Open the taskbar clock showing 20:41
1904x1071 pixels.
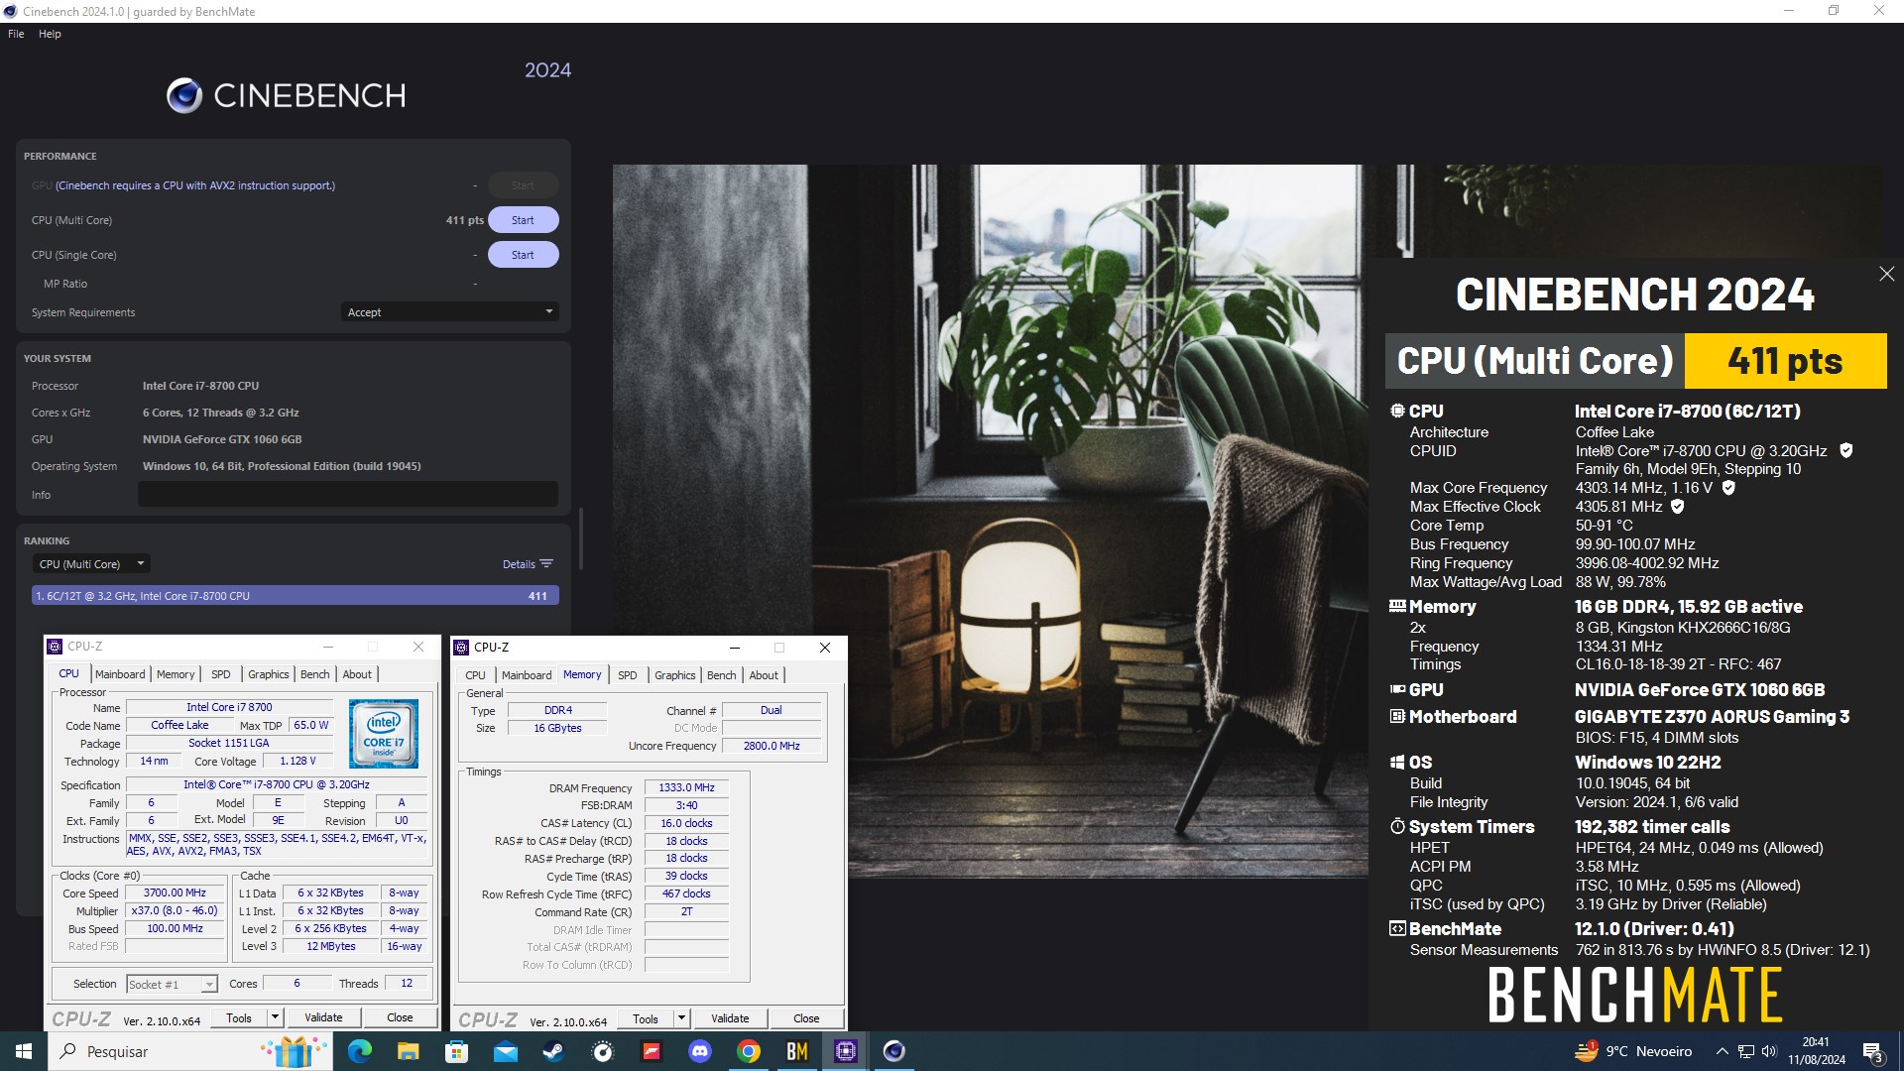pyautogui.click(x=1817, y=1051)
